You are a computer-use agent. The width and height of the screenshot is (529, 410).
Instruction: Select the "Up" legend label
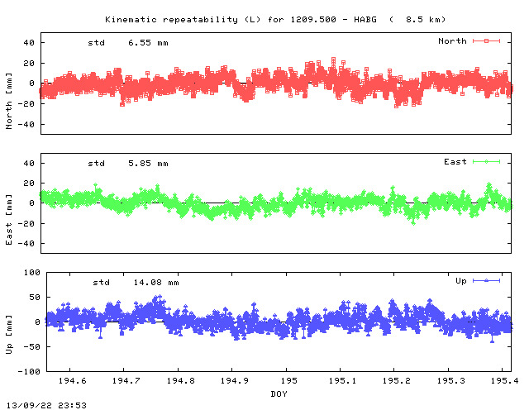pyautogui.click(x=461, y=281)
